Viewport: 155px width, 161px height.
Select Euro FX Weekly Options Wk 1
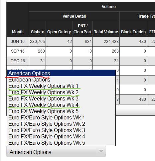pos(61,86)
